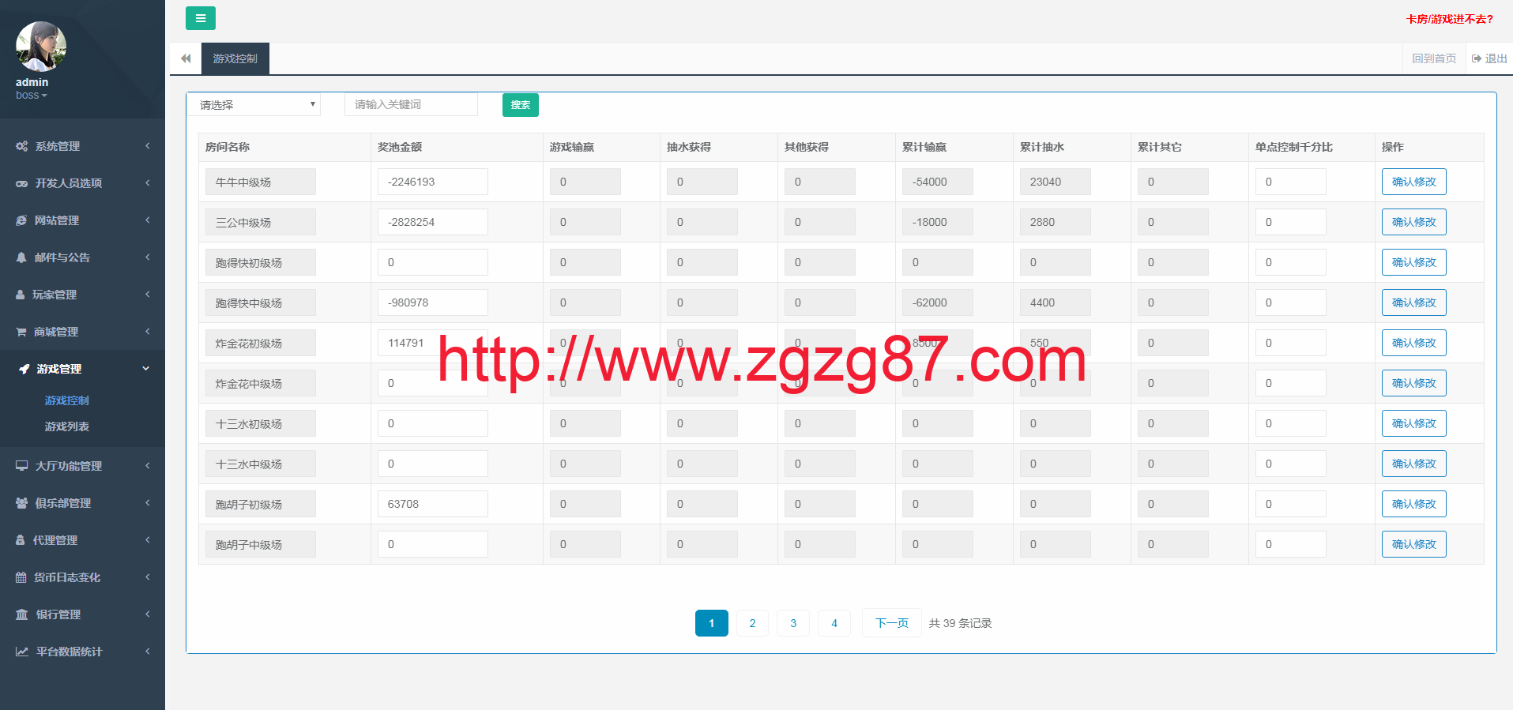Click the chart icon beside 平台数据统计
Screen dimensions: 1513x710
[21, 652]
